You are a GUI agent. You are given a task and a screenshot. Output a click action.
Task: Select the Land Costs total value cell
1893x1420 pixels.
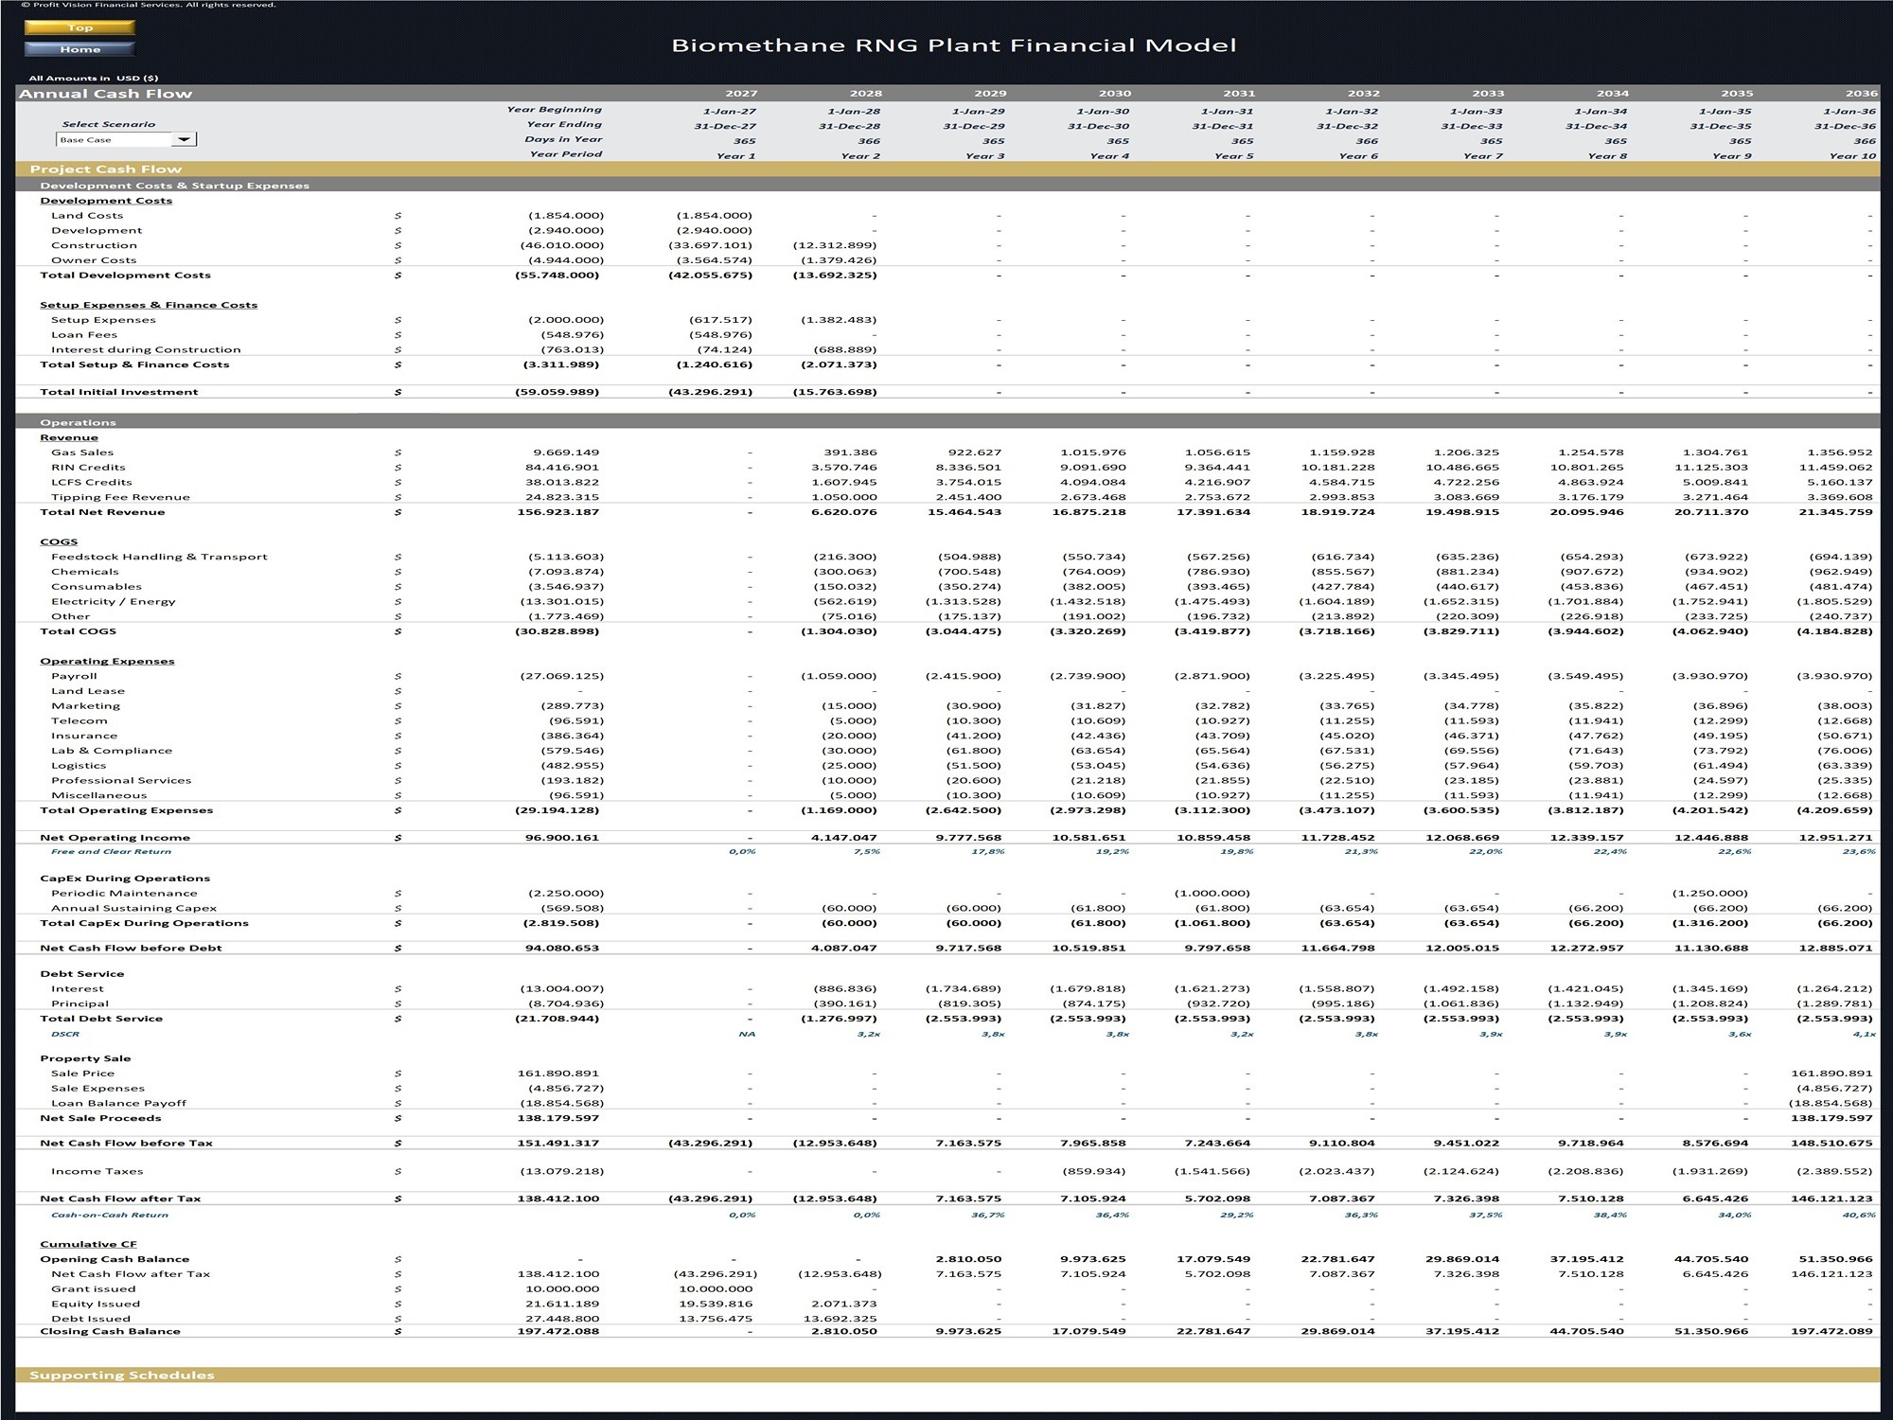point(566,216)
